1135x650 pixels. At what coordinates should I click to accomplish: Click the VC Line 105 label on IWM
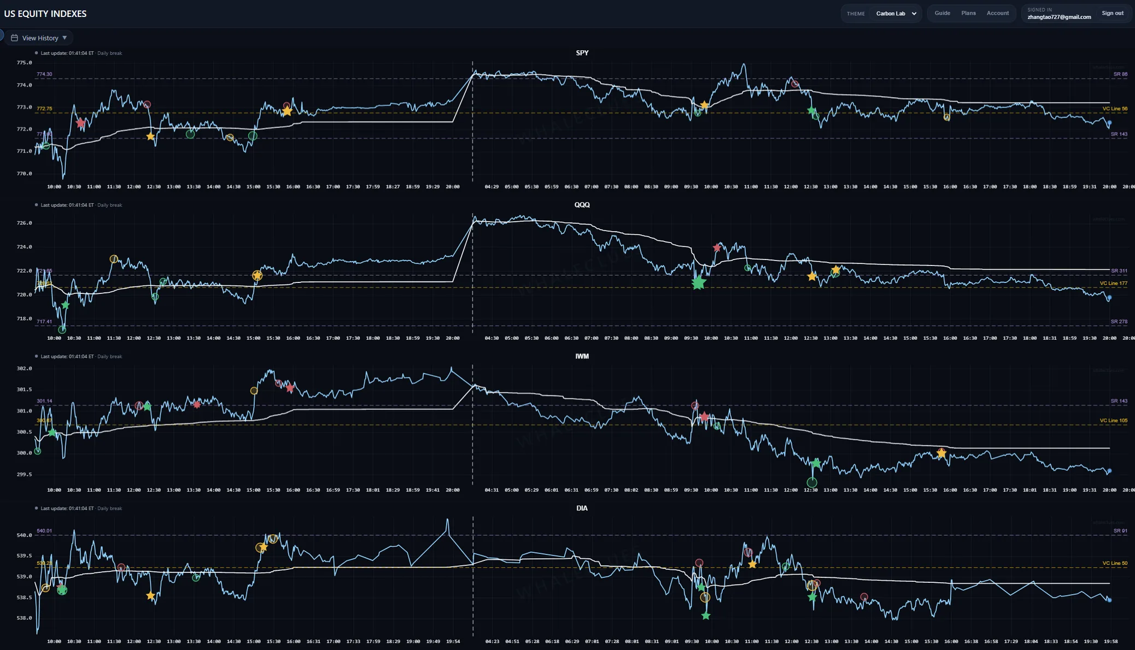pos(1114,421)
